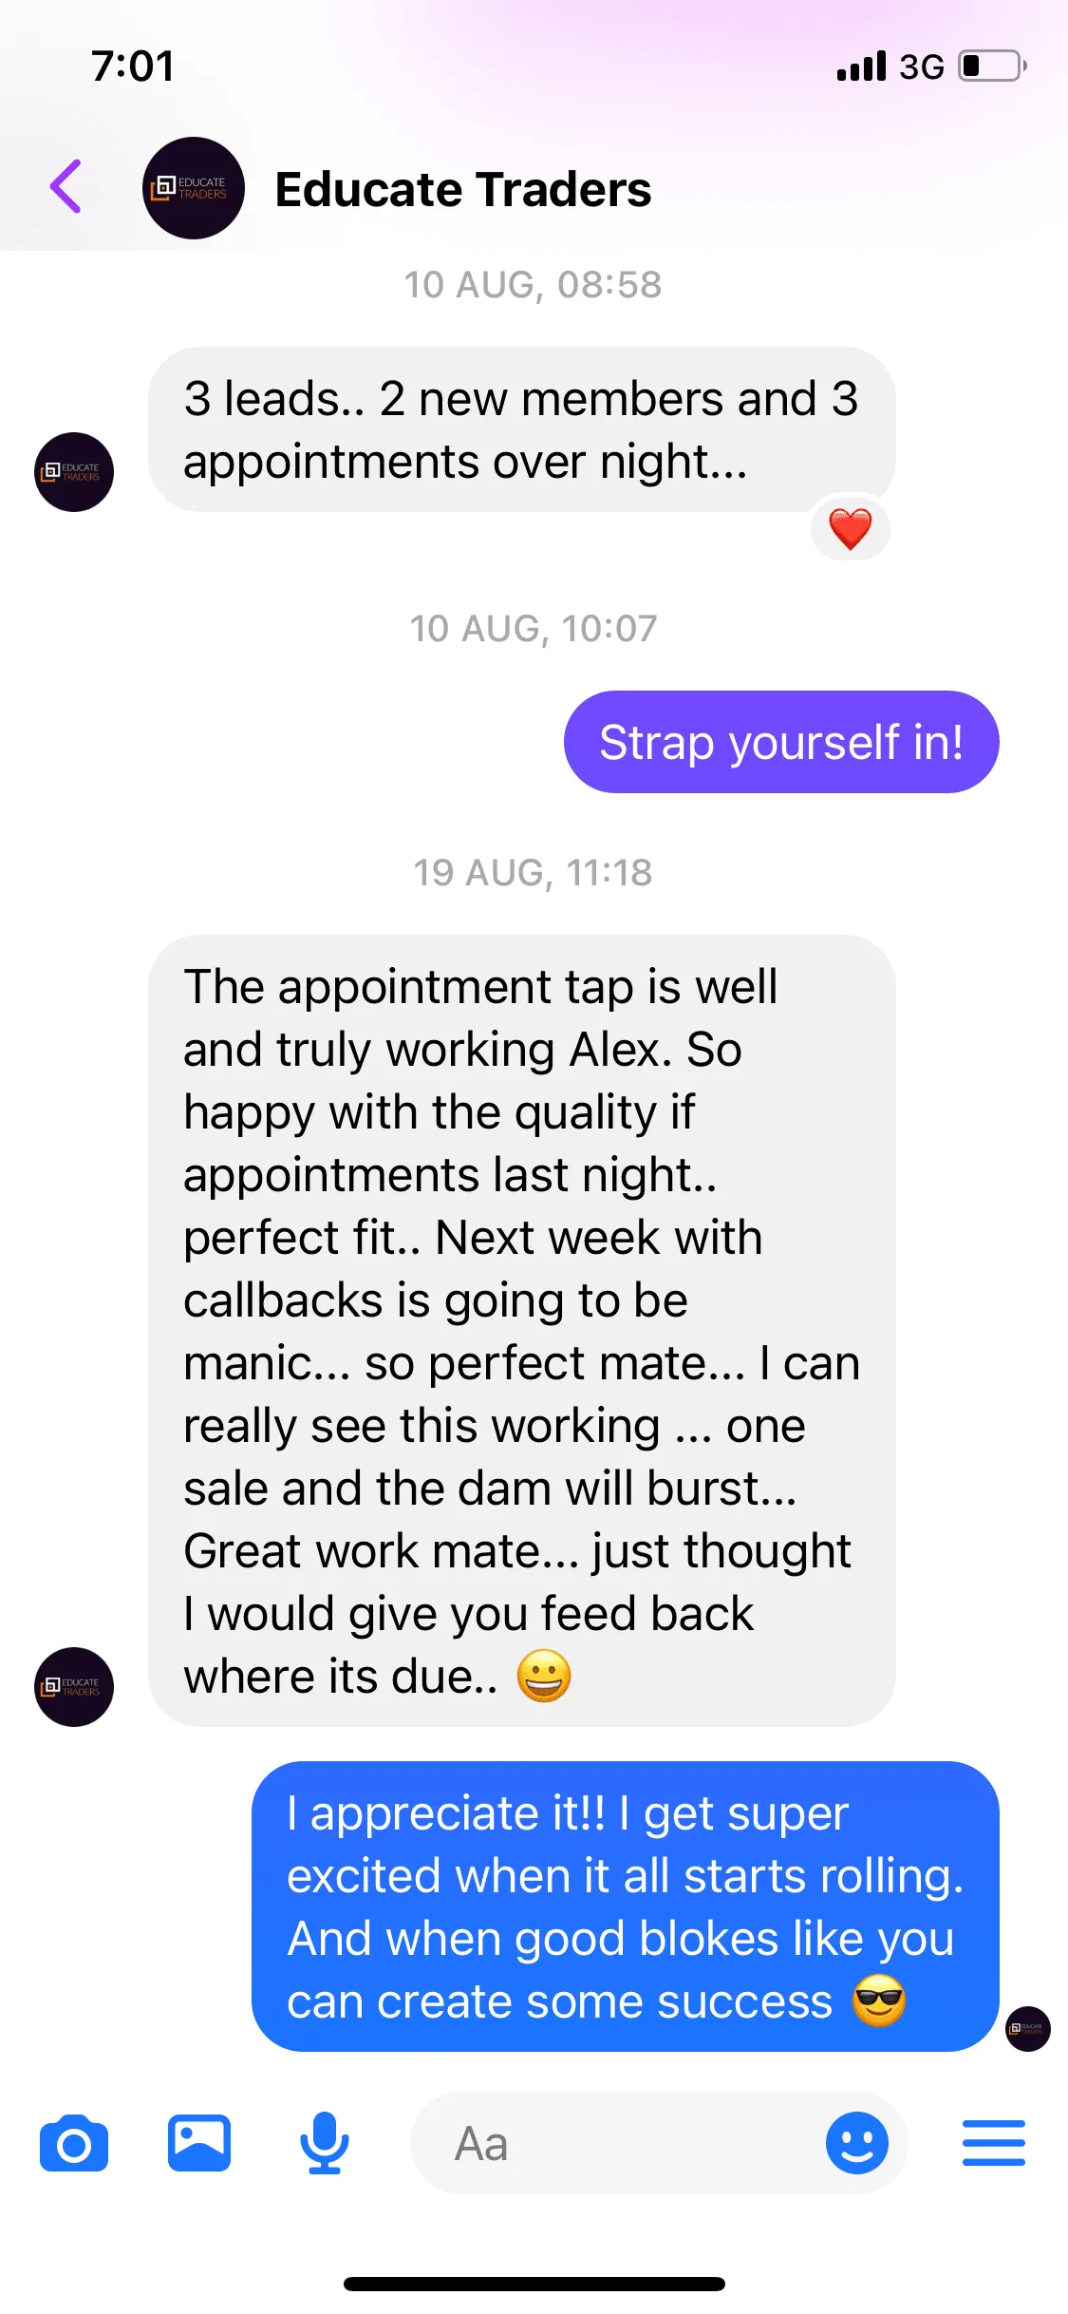Open the camera icon
The image size is (1068, 2314).
[74, 2143]
